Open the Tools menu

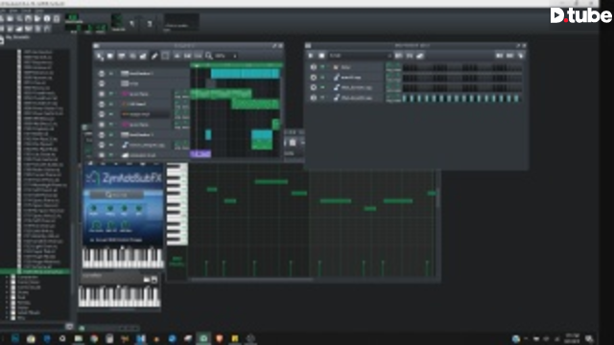click(26, 11)
